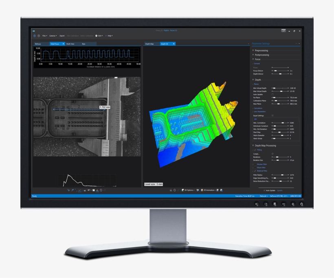Screen dimensions: 334x278
Task: Click the Export button
Action: point(62,36)
